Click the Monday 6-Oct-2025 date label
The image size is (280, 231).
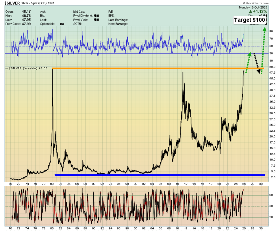(253, 8)
